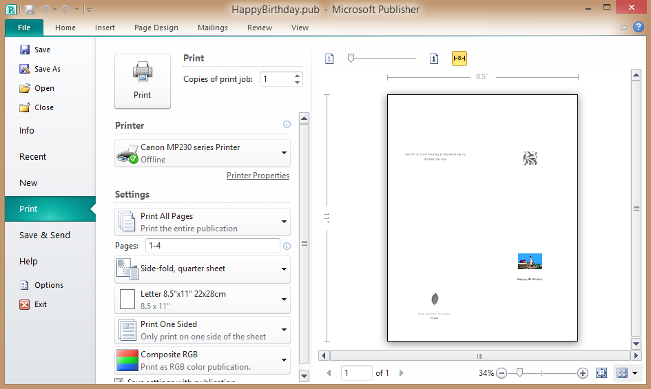
Task: Toggle show page numbers icon
Action: (x=434, y=59)
